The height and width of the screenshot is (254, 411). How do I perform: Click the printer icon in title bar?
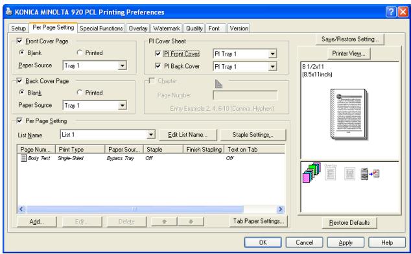[9, 12]
